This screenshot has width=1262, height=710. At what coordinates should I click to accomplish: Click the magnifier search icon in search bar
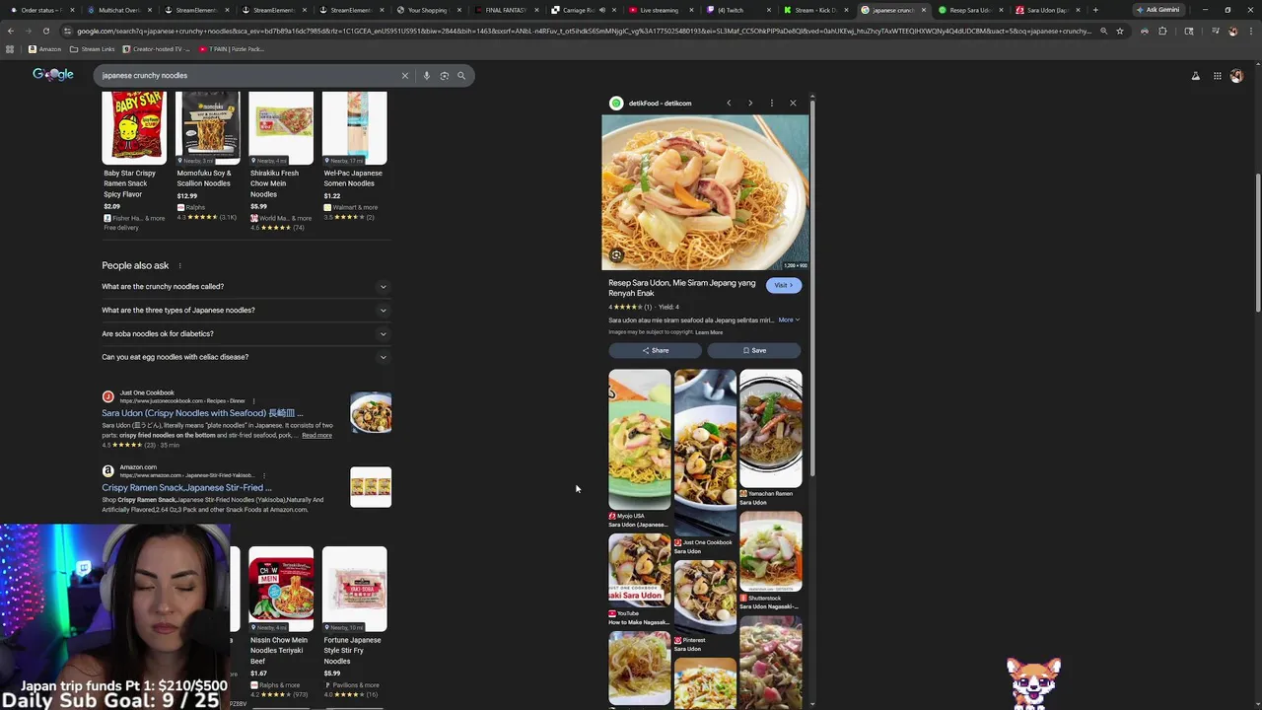[460, 75]
